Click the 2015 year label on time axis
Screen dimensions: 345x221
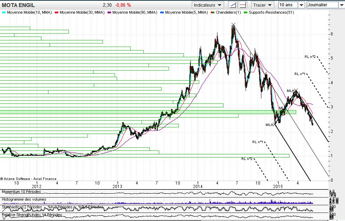[278, 187]
